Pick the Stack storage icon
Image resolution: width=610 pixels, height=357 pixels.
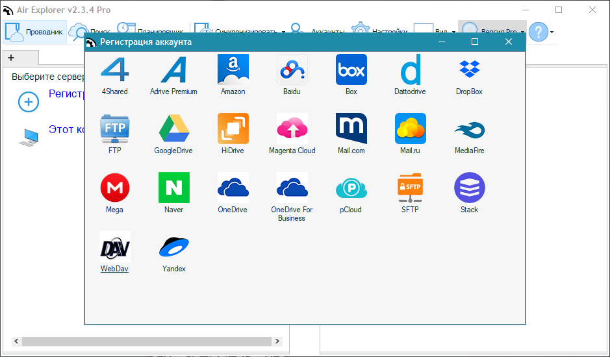pyautogui.click(x=470, y=188)
